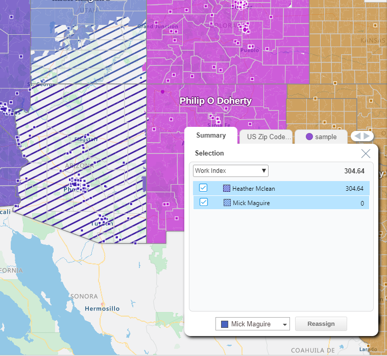Click the SONORA region label
Screen dimensions: 387x356
84,296
